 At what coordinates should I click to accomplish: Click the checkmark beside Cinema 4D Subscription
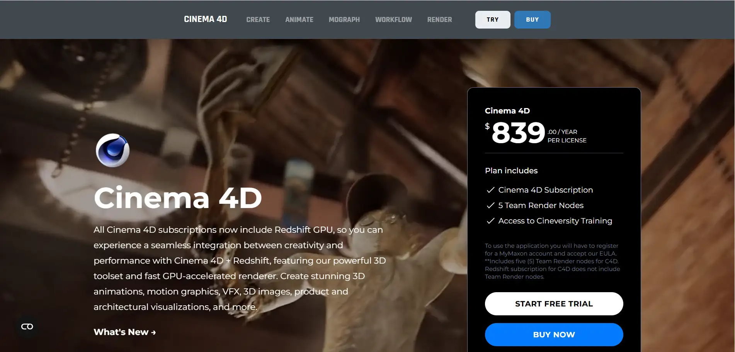490,190
